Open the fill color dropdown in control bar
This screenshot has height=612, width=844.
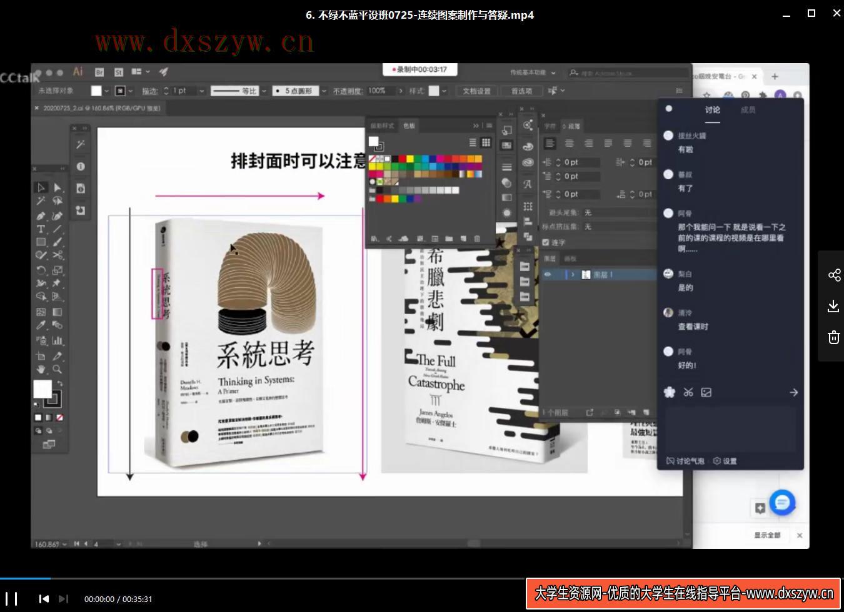(x=107, y=91)
